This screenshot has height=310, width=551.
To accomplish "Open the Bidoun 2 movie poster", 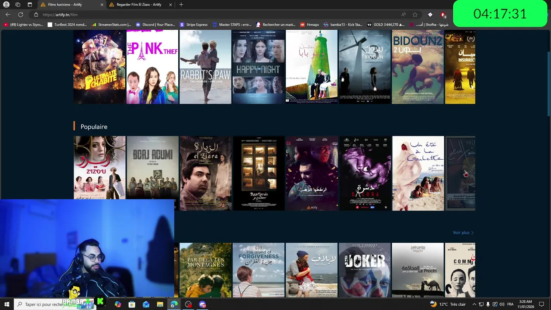I will pyautogui.click(x=418, y=67).
